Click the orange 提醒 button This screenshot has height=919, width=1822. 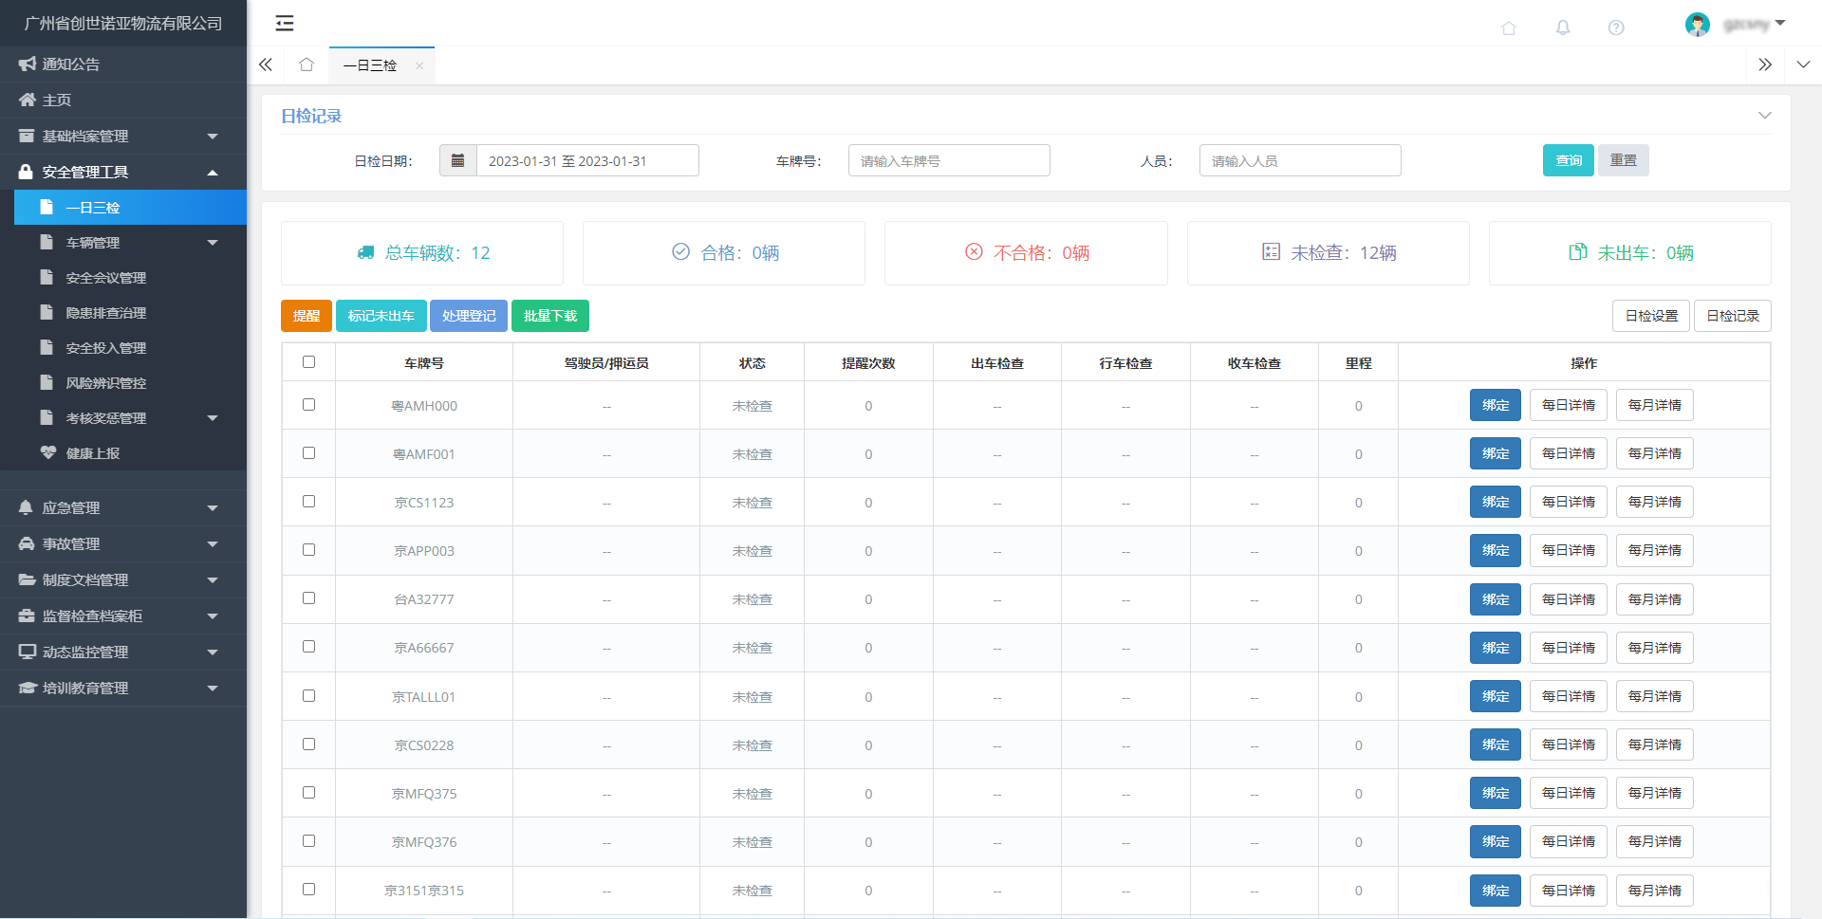(x=306, y=316)
